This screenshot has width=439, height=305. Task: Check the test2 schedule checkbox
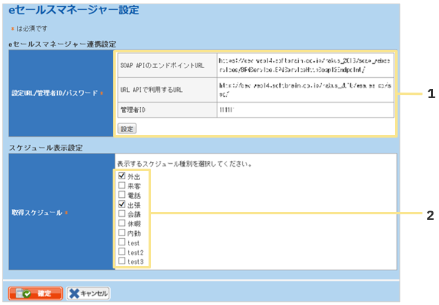122,252
